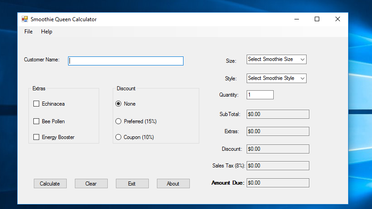Click the Size label
Viewport: 372px width, 209px height.
click(231, 61)
